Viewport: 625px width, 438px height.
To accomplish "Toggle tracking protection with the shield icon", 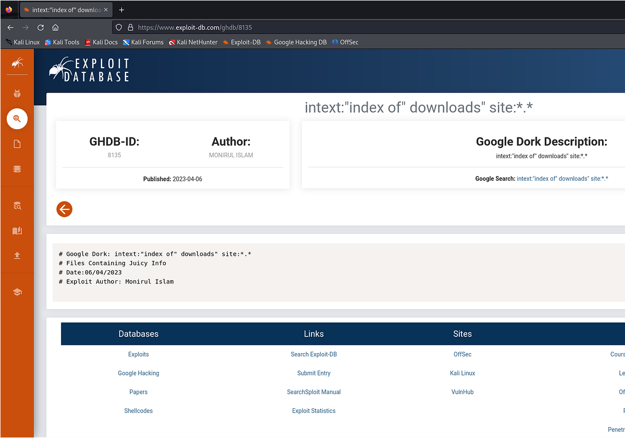I will (119, 27).
